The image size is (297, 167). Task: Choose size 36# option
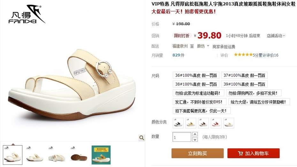coord(196,75)
